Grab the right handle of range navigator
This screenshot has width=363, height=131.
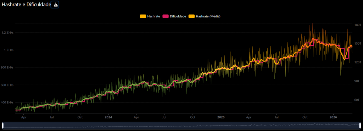(x=360, y=125)
